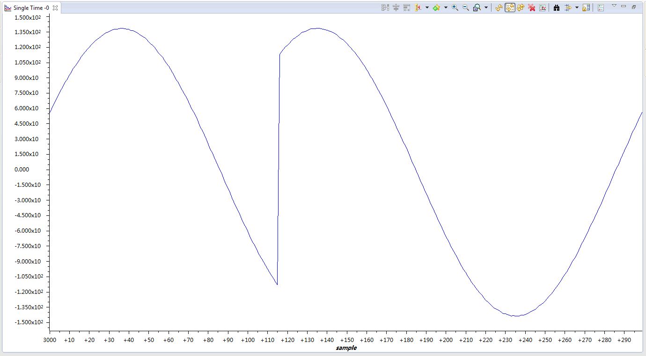Open the View Menu triangle
This screenshot has width=646, height=356.
pyautogui.click(x=614, y=6)
